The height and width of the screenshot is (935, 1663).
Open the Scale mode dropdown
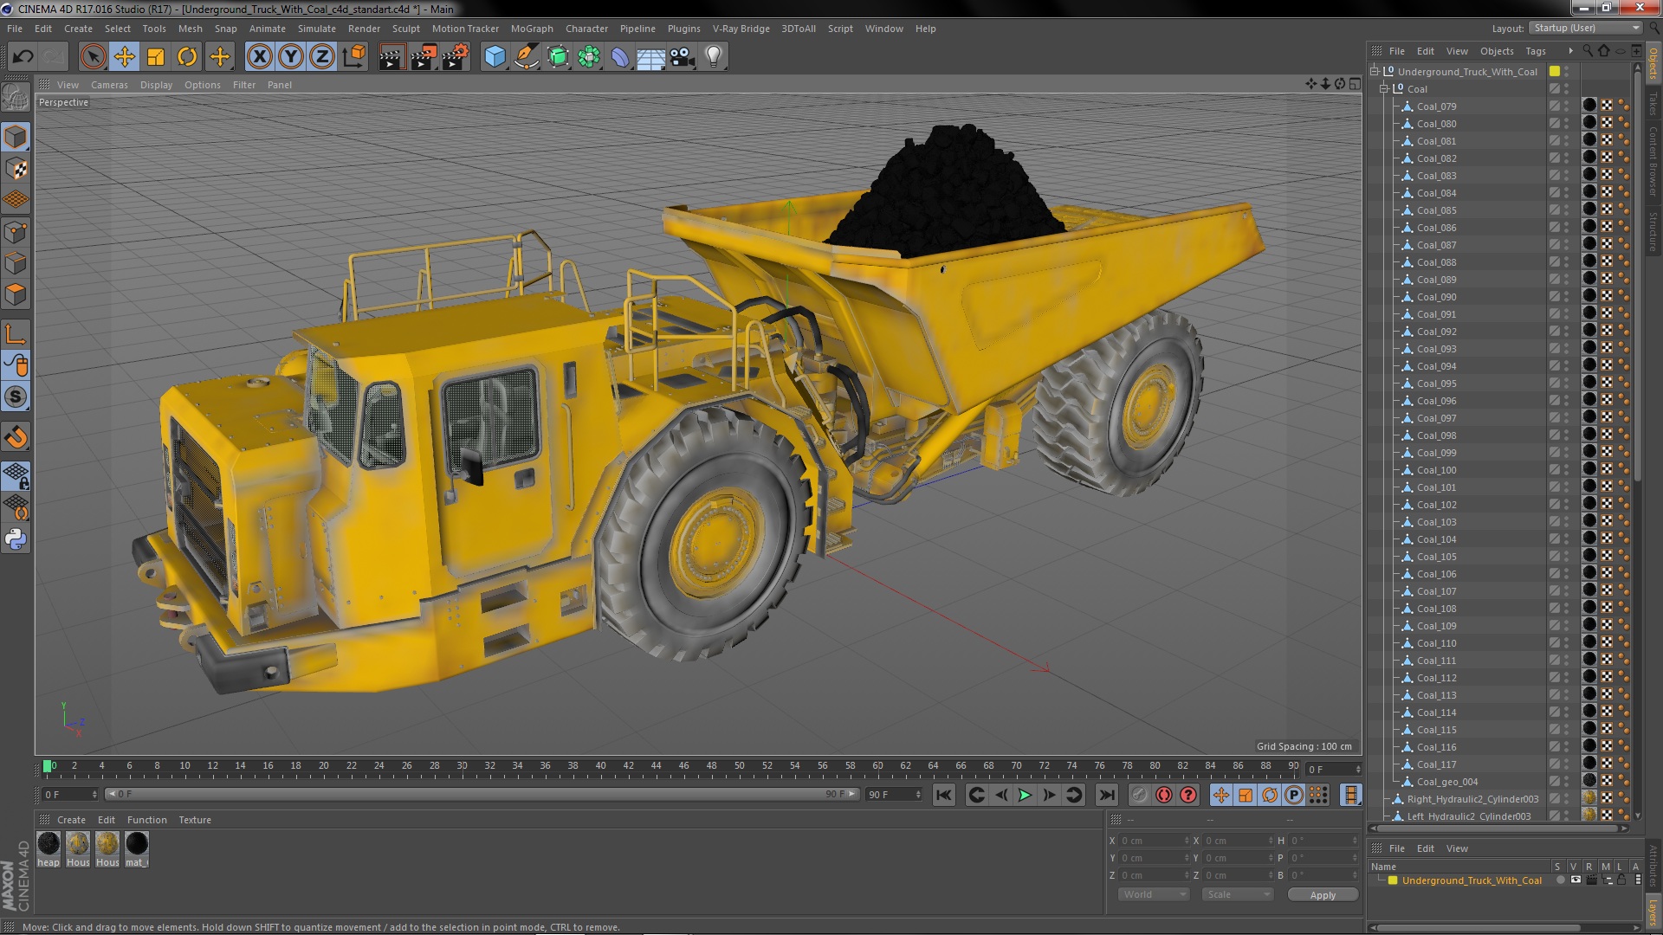(x=1237, y=894)
